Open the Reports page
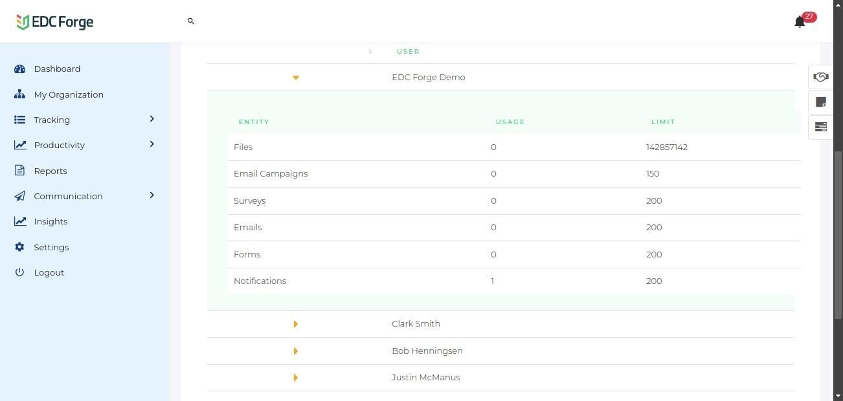 (x=51, y=171)
